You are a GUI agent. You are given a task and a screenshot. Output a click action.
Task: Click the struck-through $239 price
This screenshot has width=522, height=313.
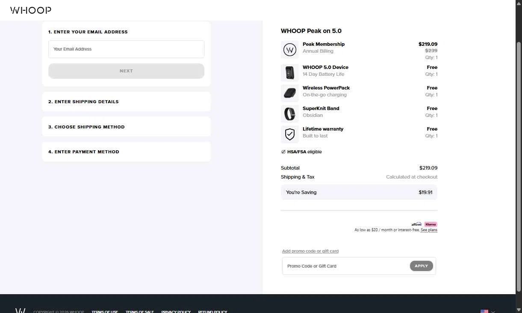(431, 51)
